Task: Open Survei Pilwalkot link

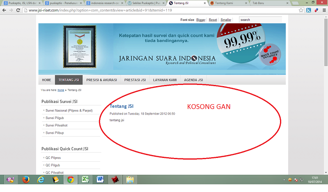Action: (x=57, y=126)
